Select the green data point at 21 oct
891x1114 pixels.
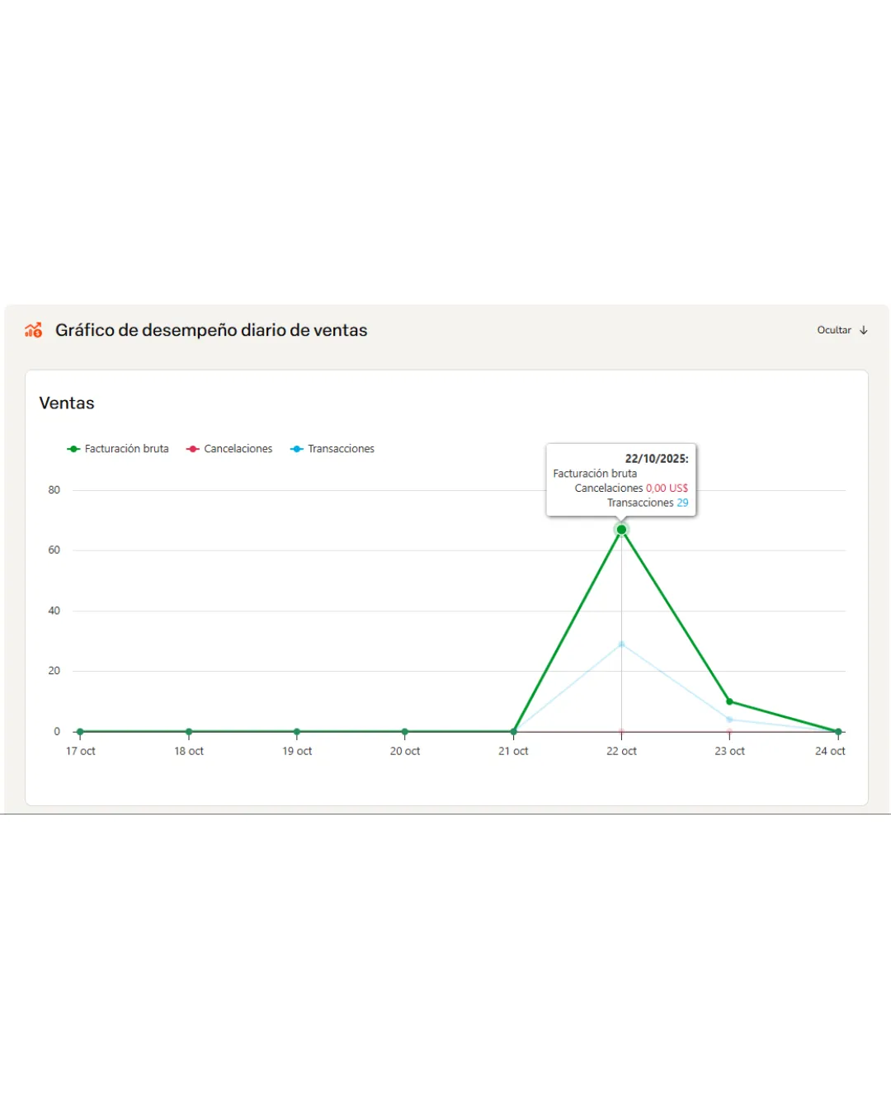513,732
